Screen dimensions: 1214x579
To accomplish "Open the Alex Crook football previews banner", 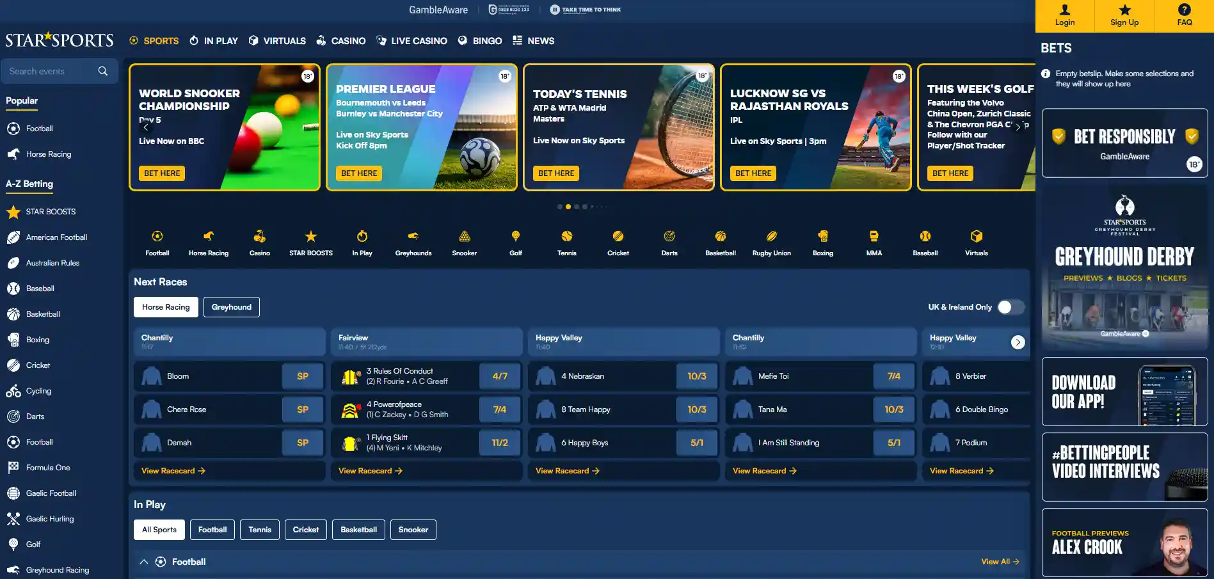I will (x=1124, y=543).
